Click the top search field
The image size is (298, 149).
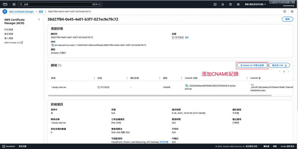point(60,4)
